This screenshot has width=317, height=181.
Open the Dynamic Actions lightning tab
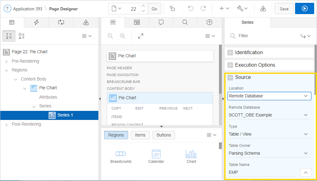tap(37, 22)
